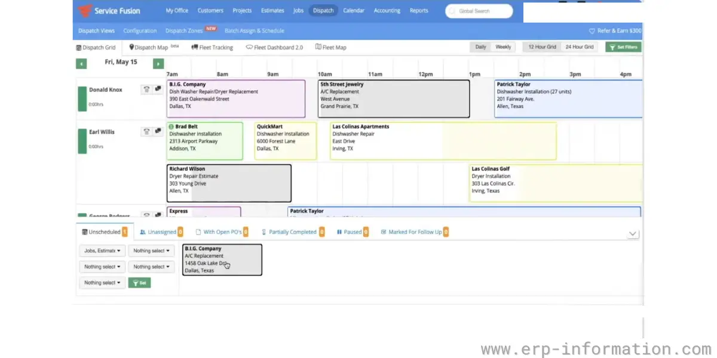
Task: Click the heart icon beside Refer & Earn
Action: [592, 31]
